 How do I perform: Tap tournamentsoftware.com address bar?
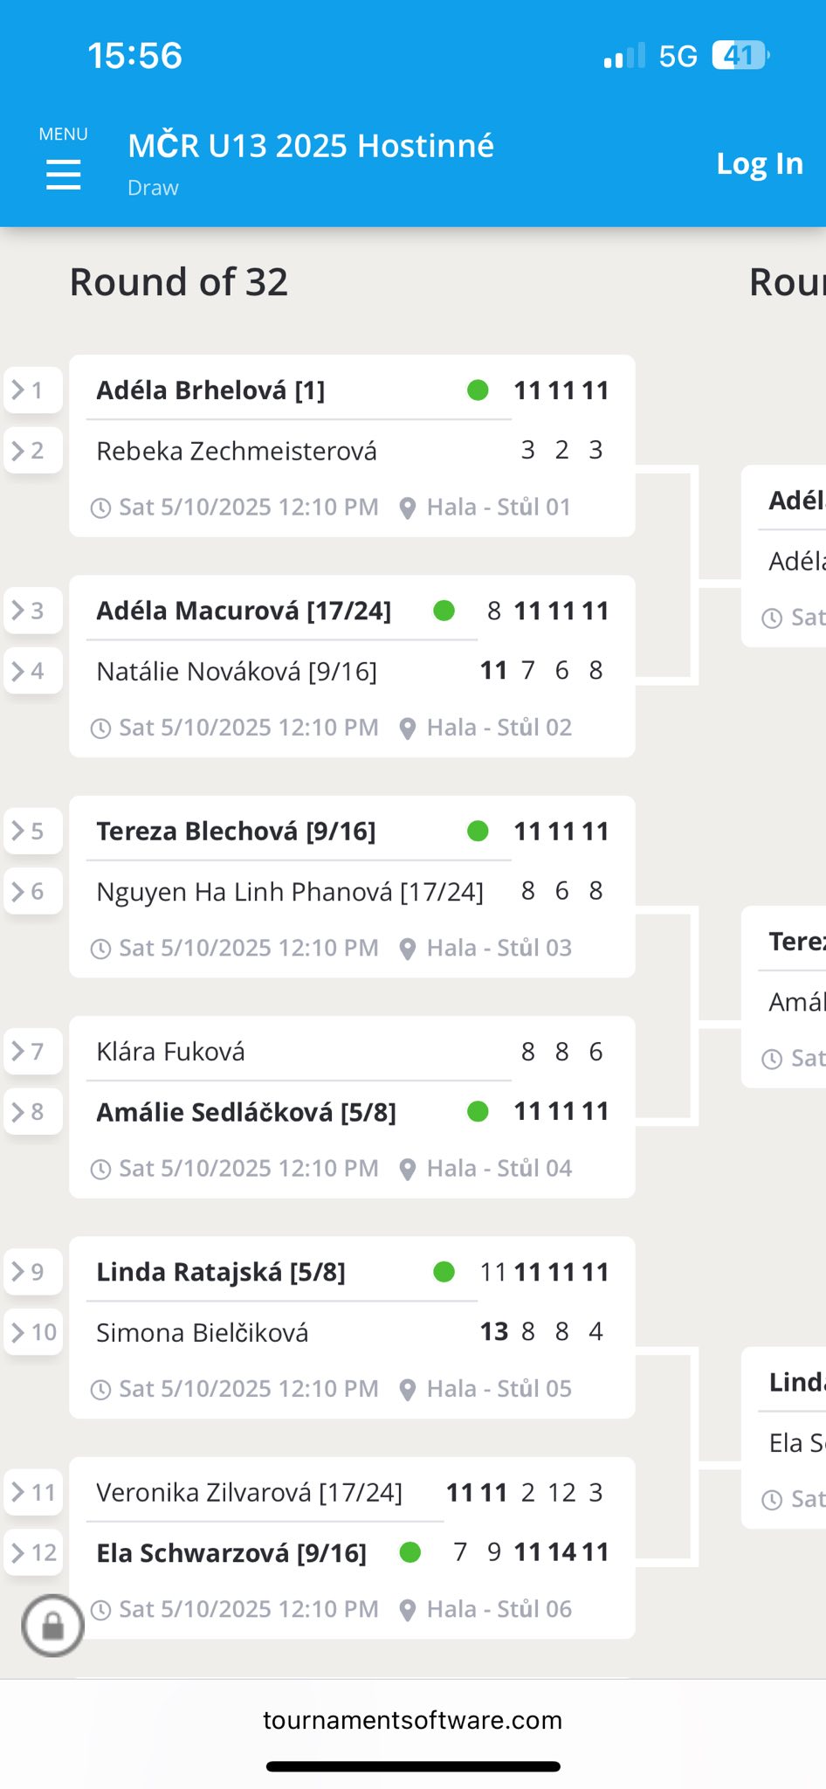point(413,1720)
